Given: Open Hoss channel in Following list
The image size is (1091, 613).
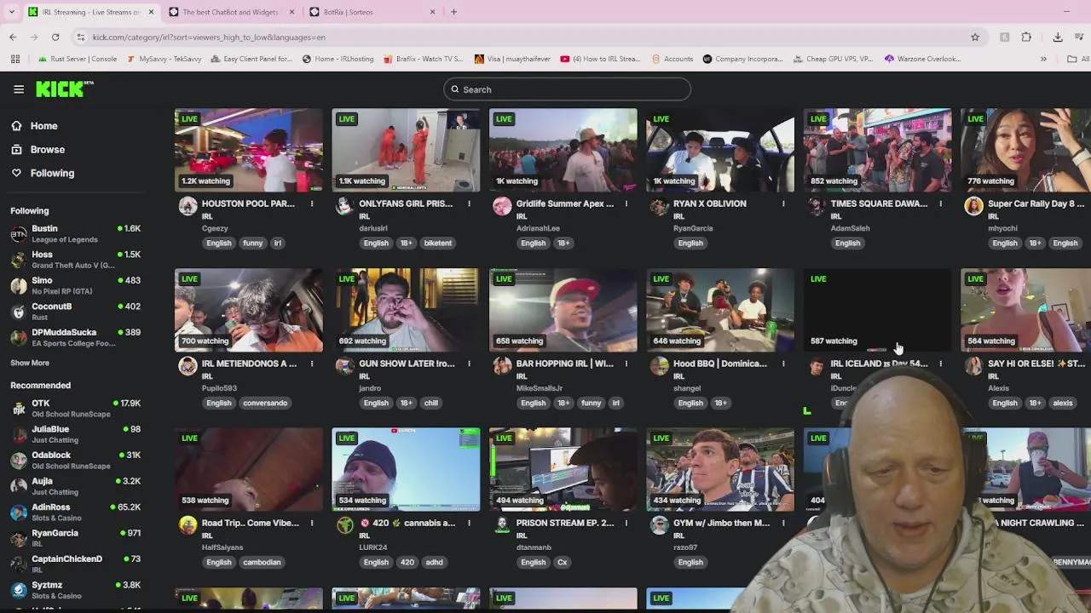Looking at the screenshot, I should point(75,260).
